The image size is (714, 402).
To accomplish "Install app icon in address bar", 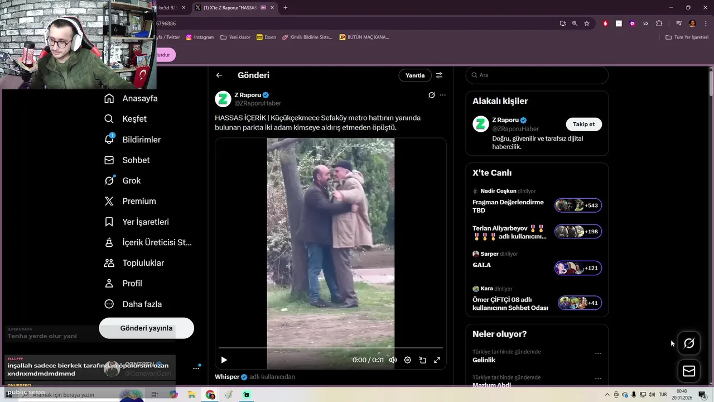I will coord(563,23).
